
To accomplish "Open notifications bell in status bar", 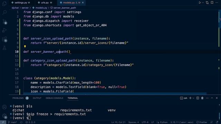I will pyautogui.click(x=217, y=122).
